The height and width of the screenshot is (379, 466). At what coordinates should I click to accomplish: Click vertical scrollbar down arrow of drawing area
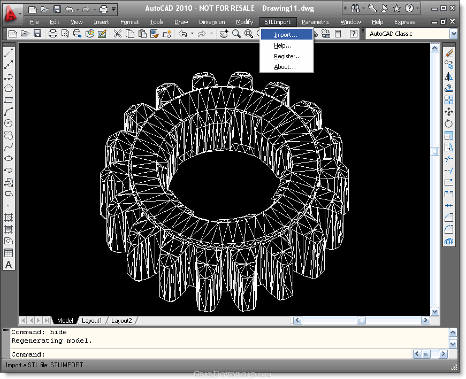coord(435,312)
